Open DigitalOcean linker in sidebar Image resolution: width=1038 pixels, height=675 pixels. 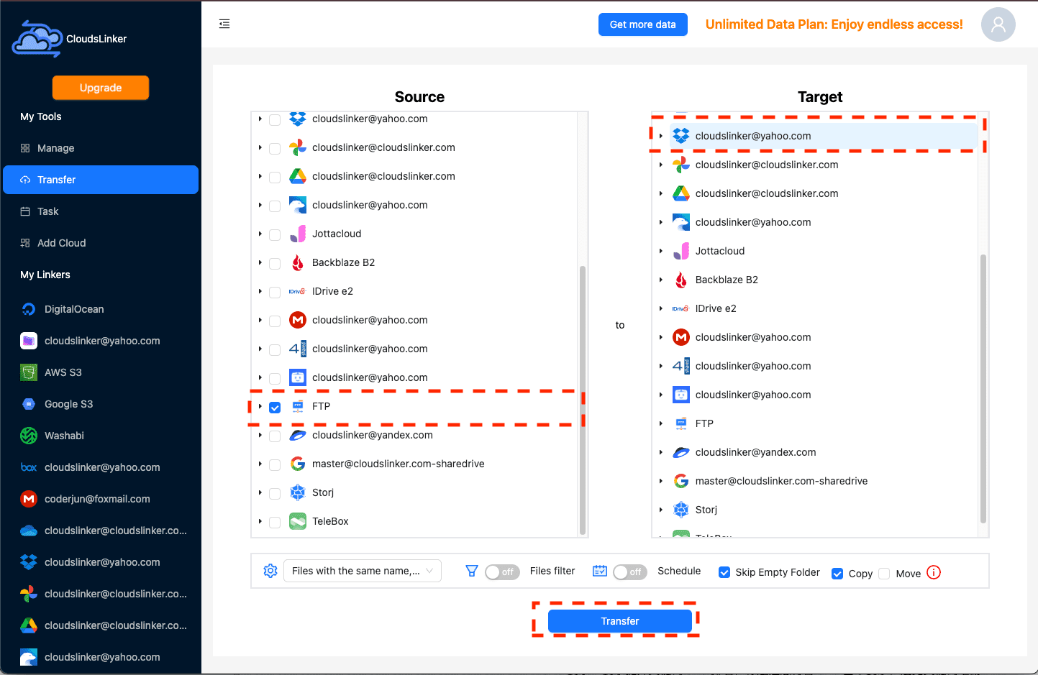click(x=74, y=309)
